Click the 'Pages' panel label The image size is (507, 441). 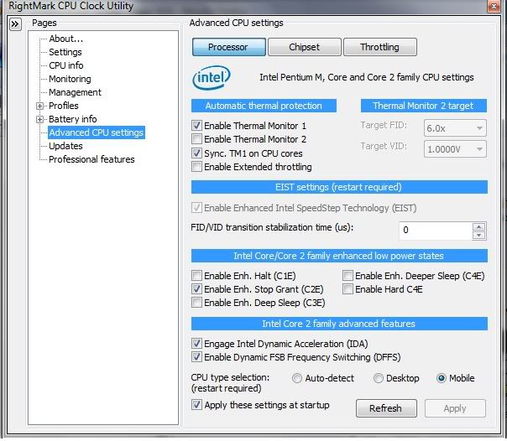44,23
